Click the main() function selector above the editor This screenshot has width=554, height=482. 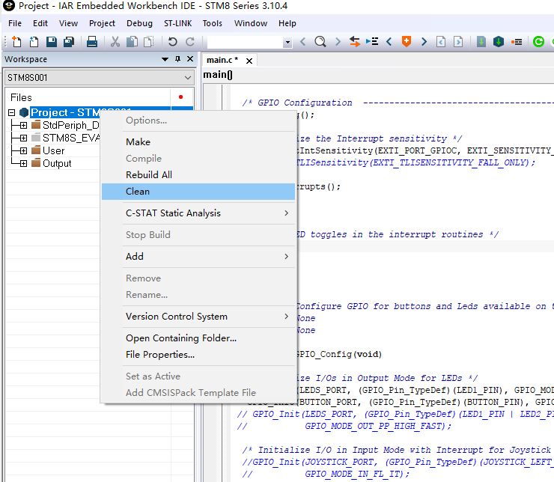(x=218, y=75)
